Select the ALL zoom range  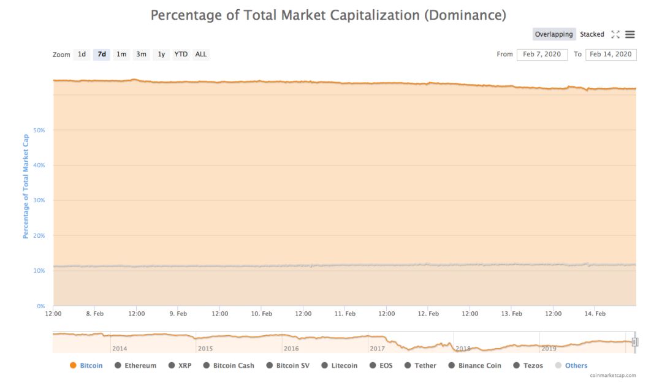tap(201, 55)
